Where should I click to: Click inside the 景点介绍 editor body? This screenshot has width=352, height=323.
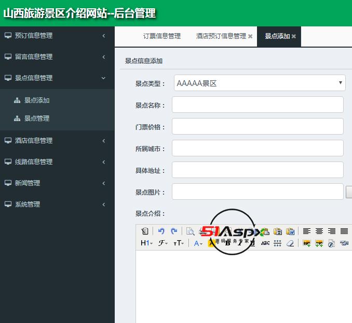tap(244, 287)
